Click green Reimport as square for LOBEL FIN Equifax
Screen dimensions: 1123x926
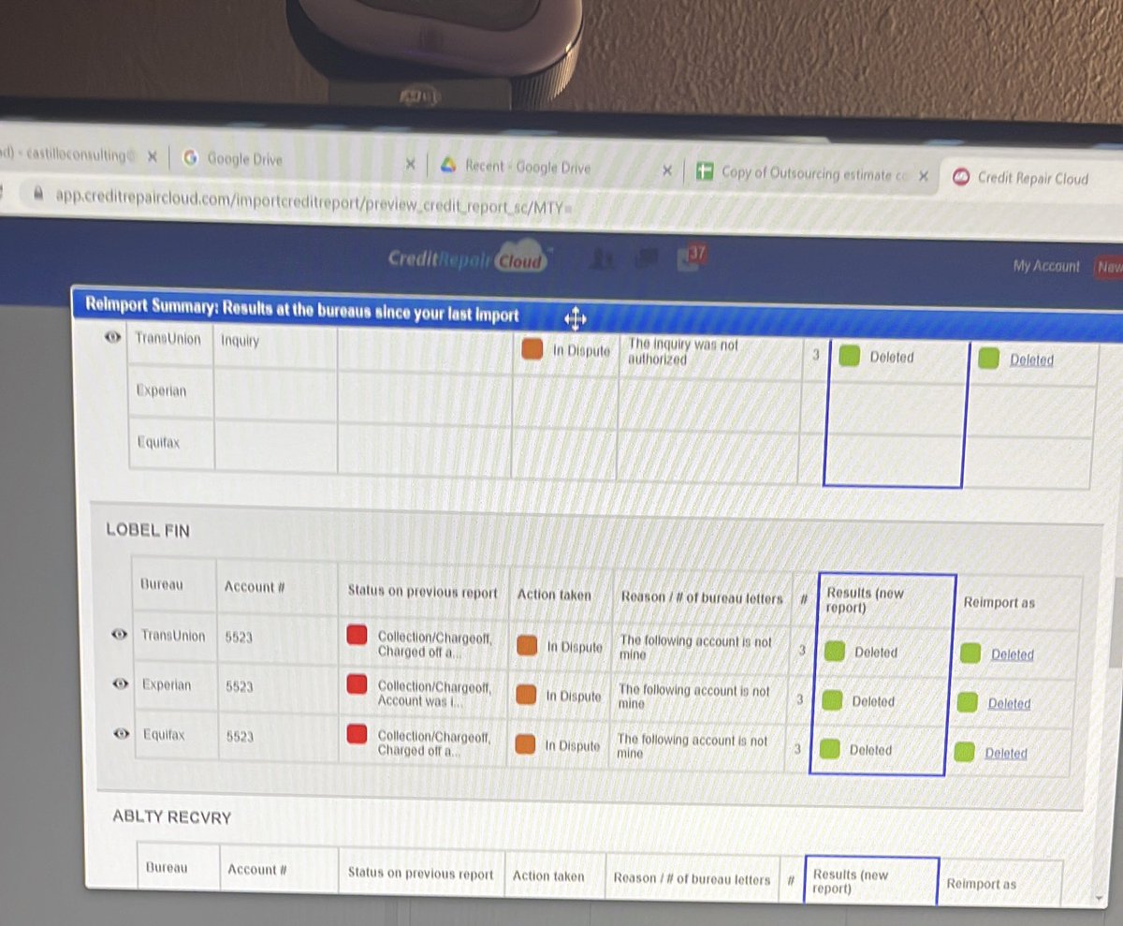click(965, 752)
